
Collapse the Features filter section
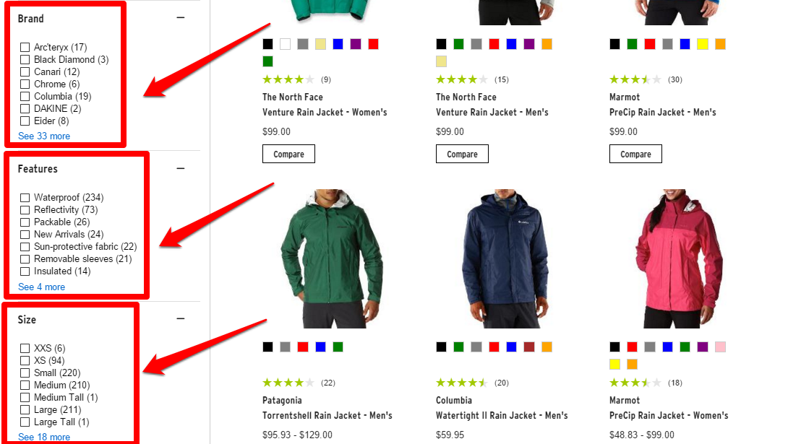[x=181, y=168]
